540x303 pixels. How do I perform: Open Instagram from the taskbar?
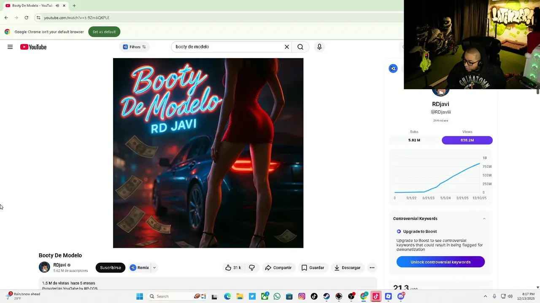point(302,296)
